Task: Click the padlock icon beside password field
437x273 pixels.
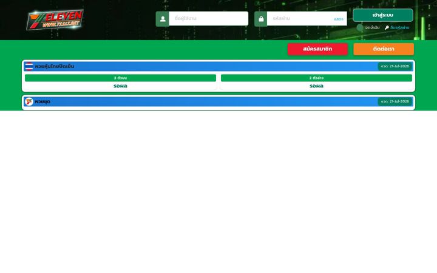Action: [261, 19]
